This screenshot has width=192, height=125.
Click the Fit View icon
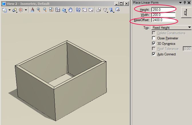[x=58, y=10]
